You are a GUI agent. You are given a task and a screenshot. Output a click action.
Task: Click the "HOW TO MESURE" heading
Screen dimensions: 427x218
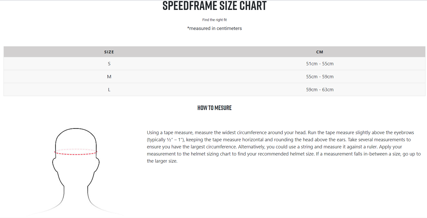[x=214, y=108]
